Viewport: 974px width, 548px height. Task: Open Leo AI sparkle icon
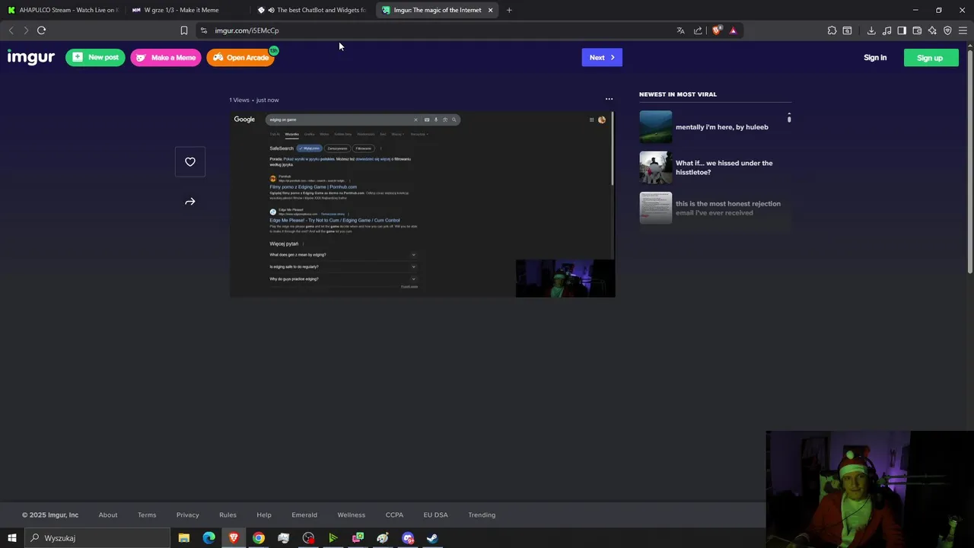click(x=932, y=30)
